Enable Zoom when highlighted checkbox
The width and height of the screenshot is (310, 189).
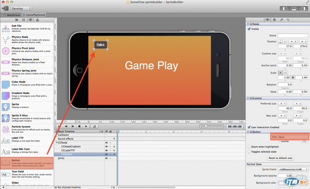[249, 147]
